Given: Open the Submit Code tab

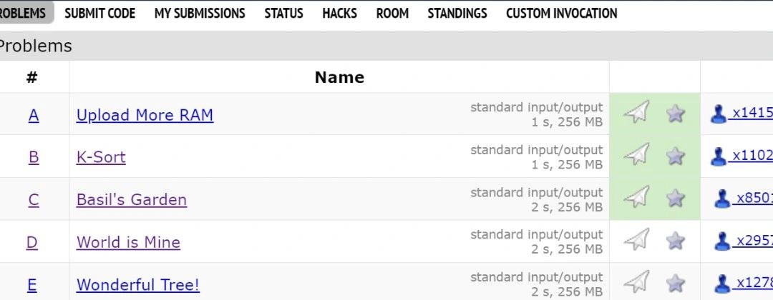Looking at the screenshot, I should click(100, 14).
